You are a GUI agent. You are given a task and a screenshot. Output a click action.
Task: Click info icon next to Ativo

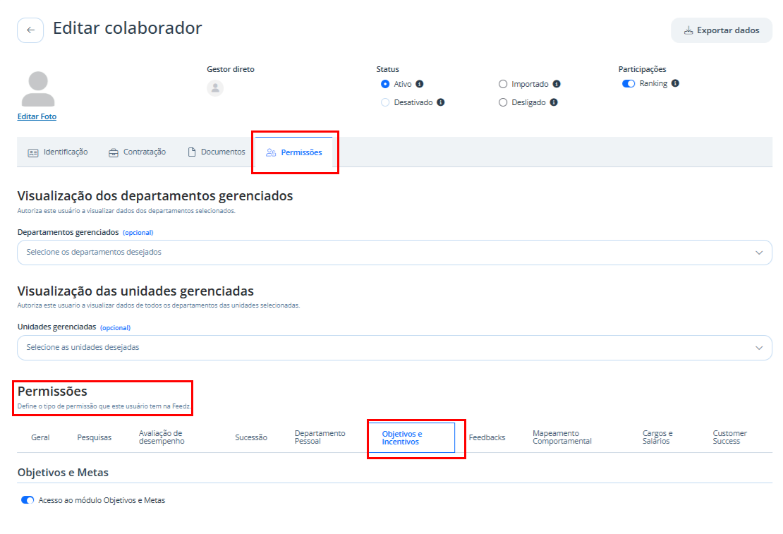(420, 84)
